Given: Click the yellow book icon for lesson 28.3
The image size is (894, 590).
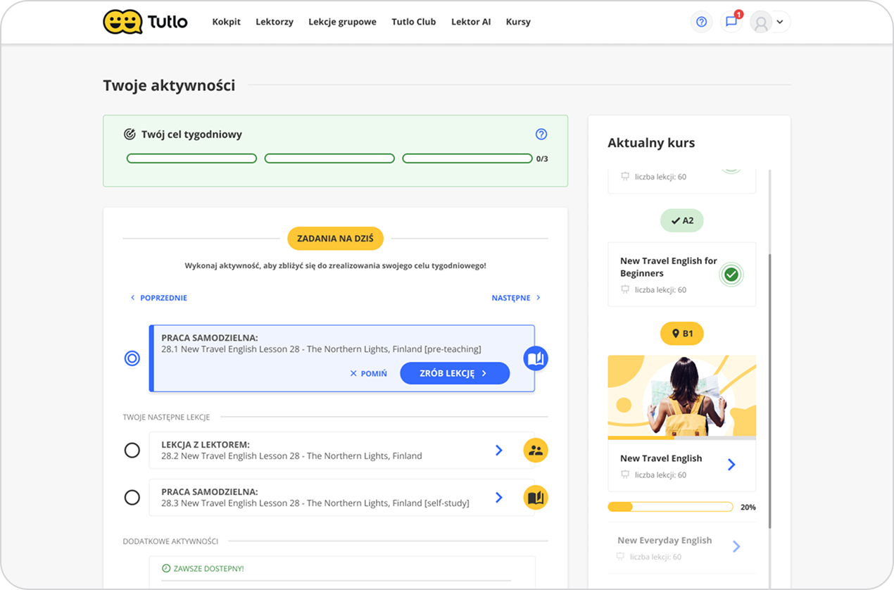Looking at the screenshot, I should pos(536,498).
